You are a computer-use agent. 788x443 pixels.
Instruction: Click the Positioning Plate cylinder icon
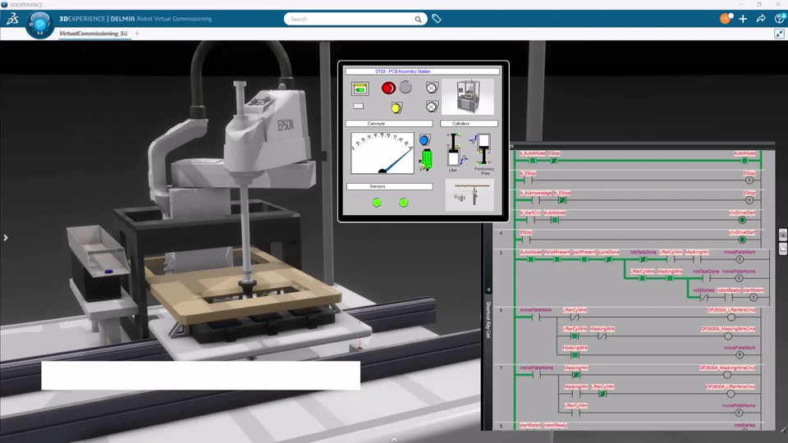tap(483, 149)
